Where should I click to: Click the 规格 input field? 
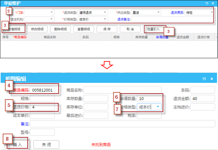tap(42, 99)
